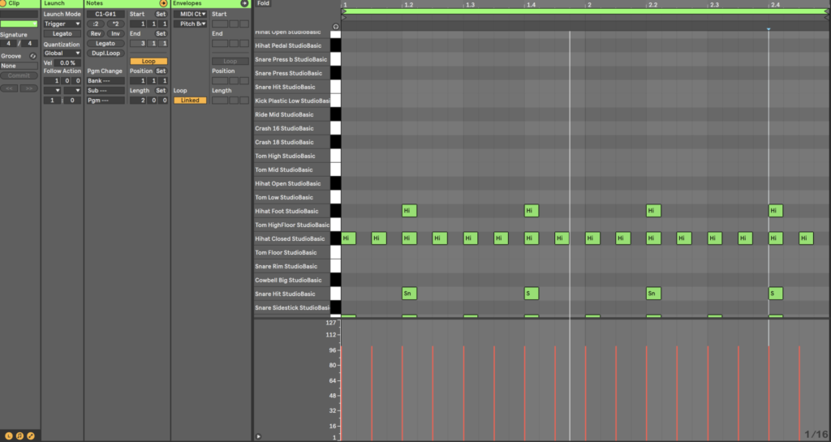
Task: Toggle the Linked envelope button
Action: pos(190,101)
